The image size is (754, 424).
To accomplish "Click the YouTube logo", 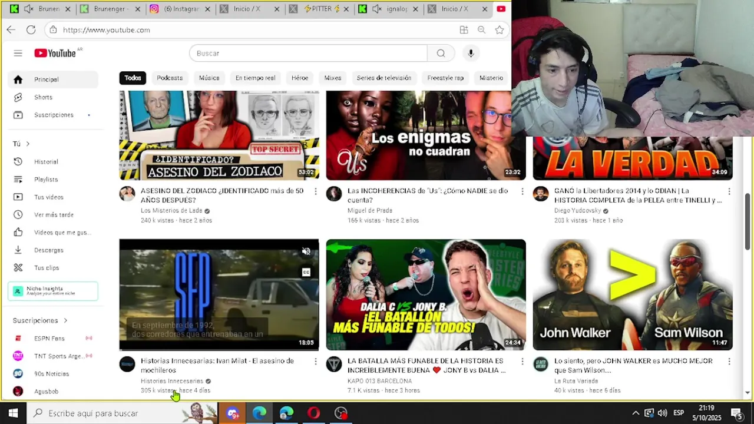I will [x=55, y=53].
